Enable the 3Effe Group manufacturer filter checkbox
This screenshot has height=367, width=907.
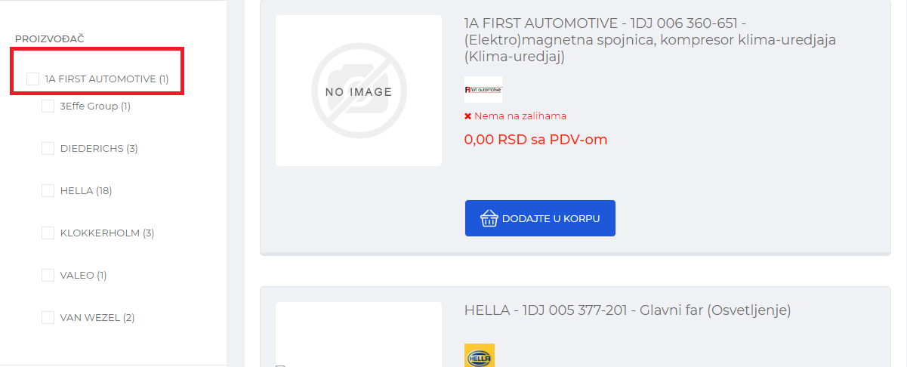[48, 106]
